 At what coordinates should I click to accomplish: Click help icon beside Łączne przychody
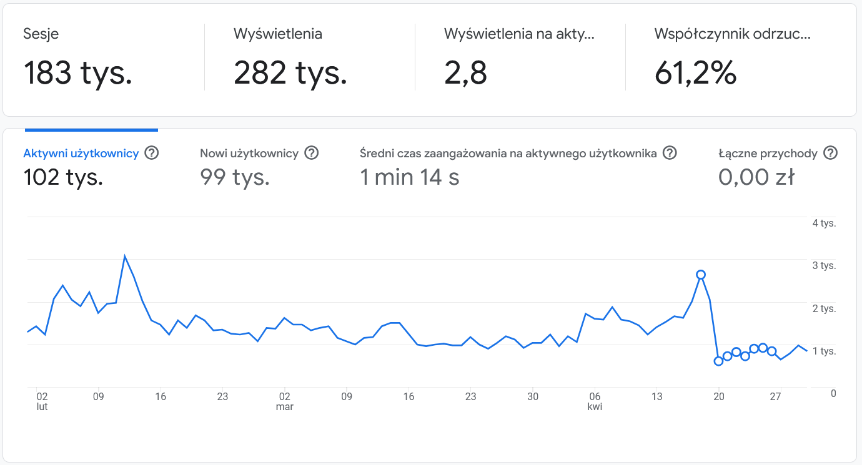pyautogui.click(x=830, y=153)
